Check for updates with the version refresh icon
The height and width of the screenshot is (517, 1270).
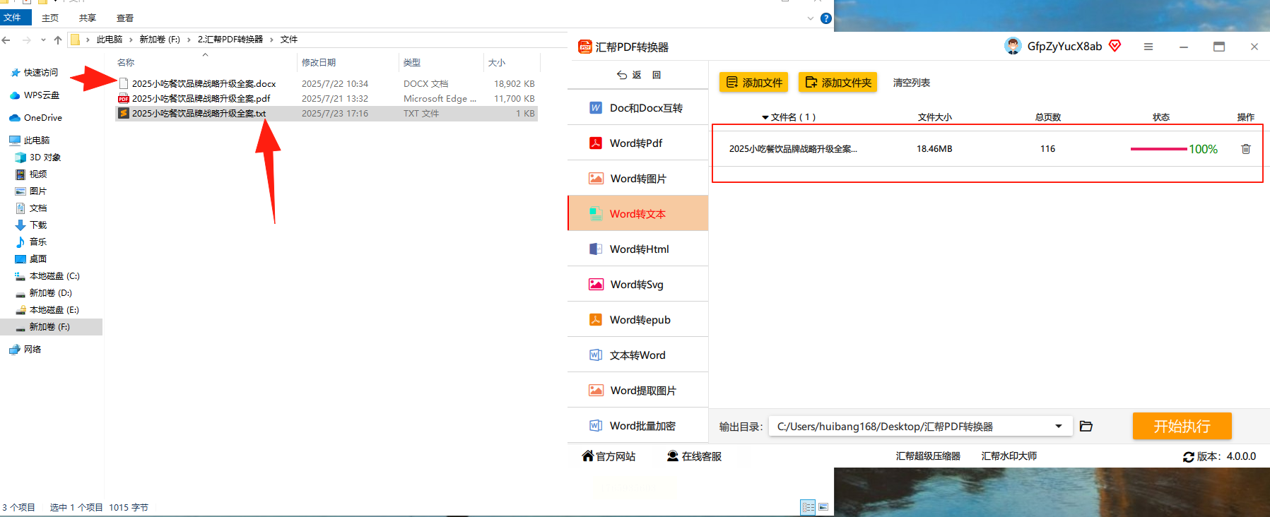(x=1189, y=457)
